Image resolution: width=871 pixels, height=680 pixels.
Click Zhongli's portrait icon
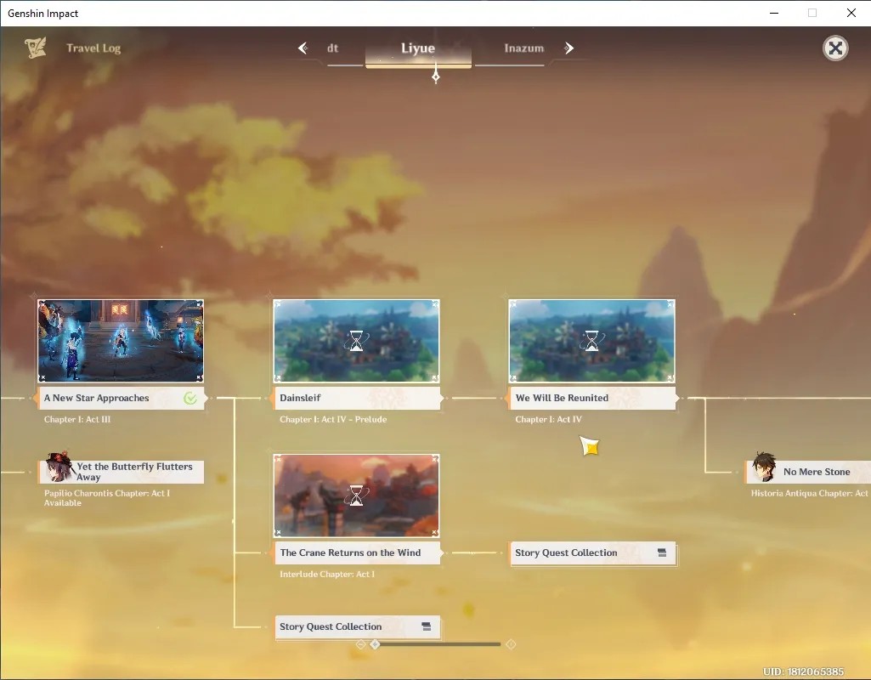coord(764,467)
